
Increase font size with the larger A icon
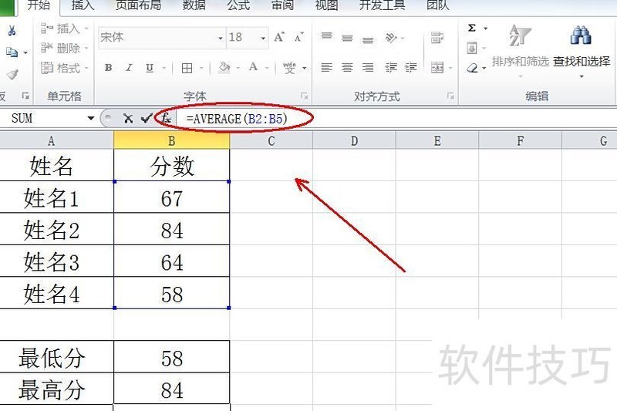pyautogui.click(x=279, y=37)
